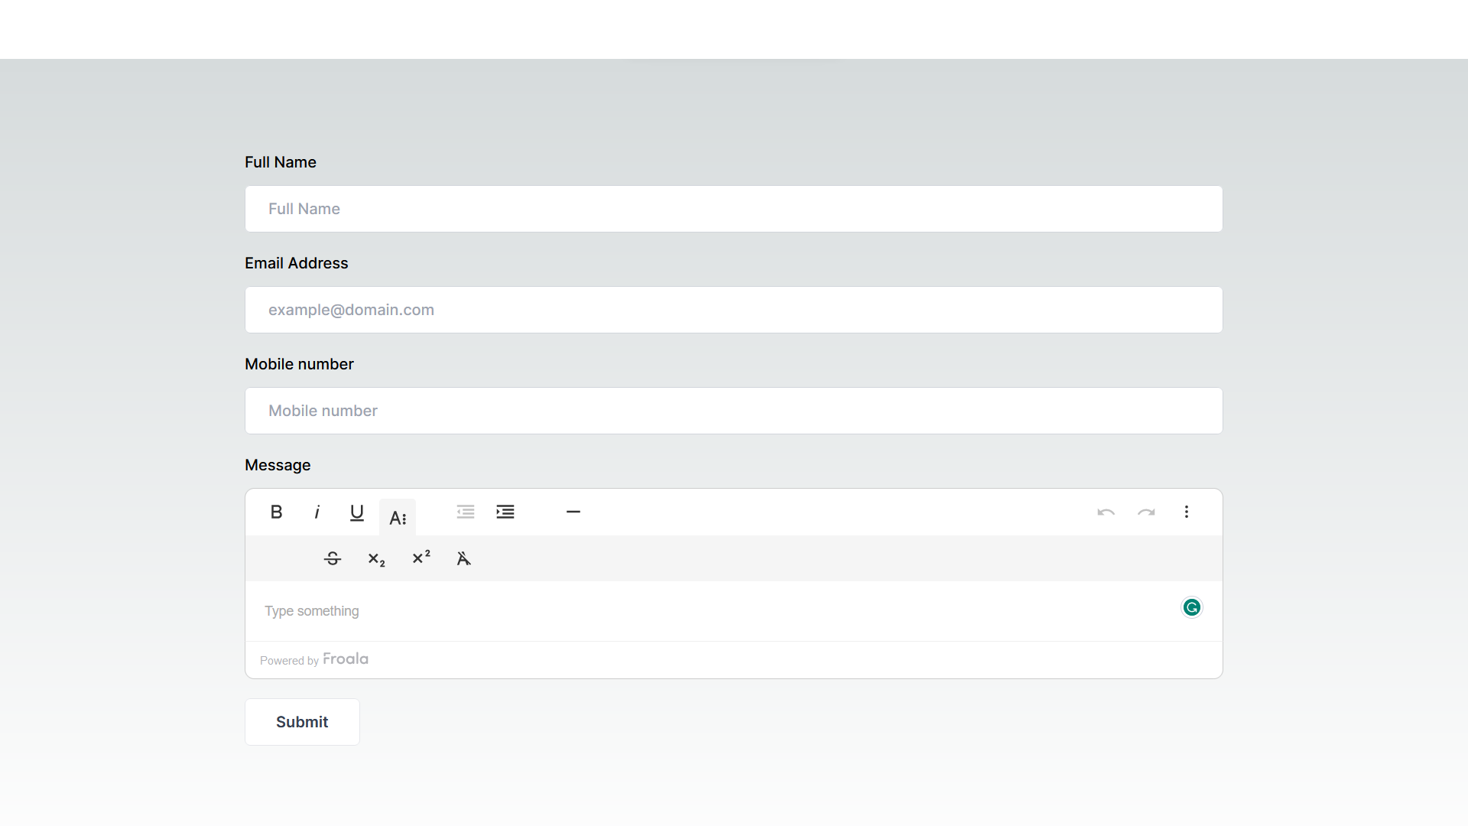Open the Grammarly suggestions icon
Screen dimensions: 1468x826
click(x=1192, y=606)
